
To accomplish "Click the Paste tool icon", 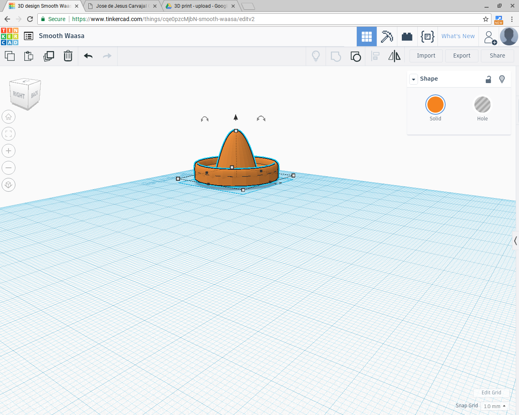I will coord(28,56).
